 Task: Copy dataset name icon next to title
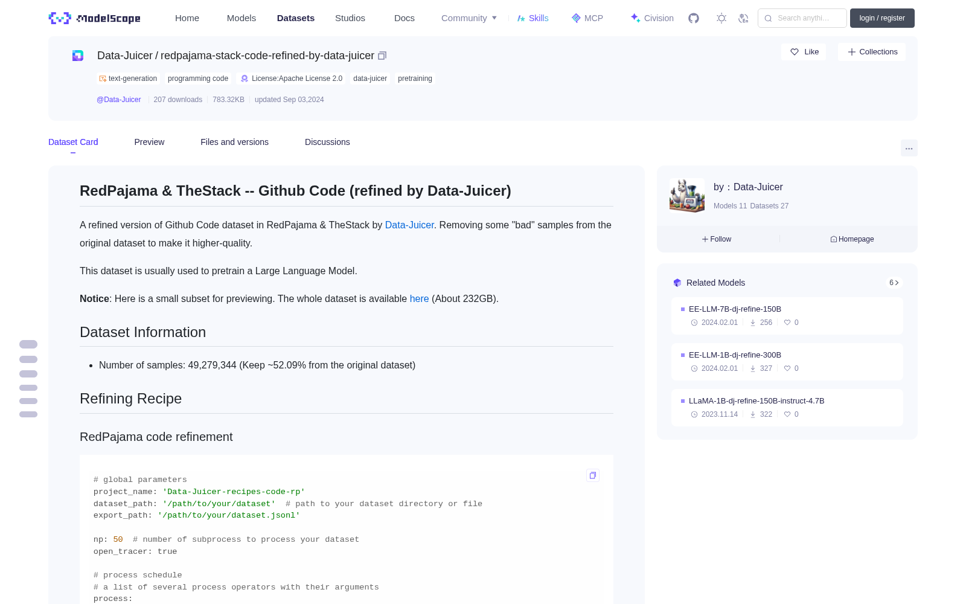(382, 56)
